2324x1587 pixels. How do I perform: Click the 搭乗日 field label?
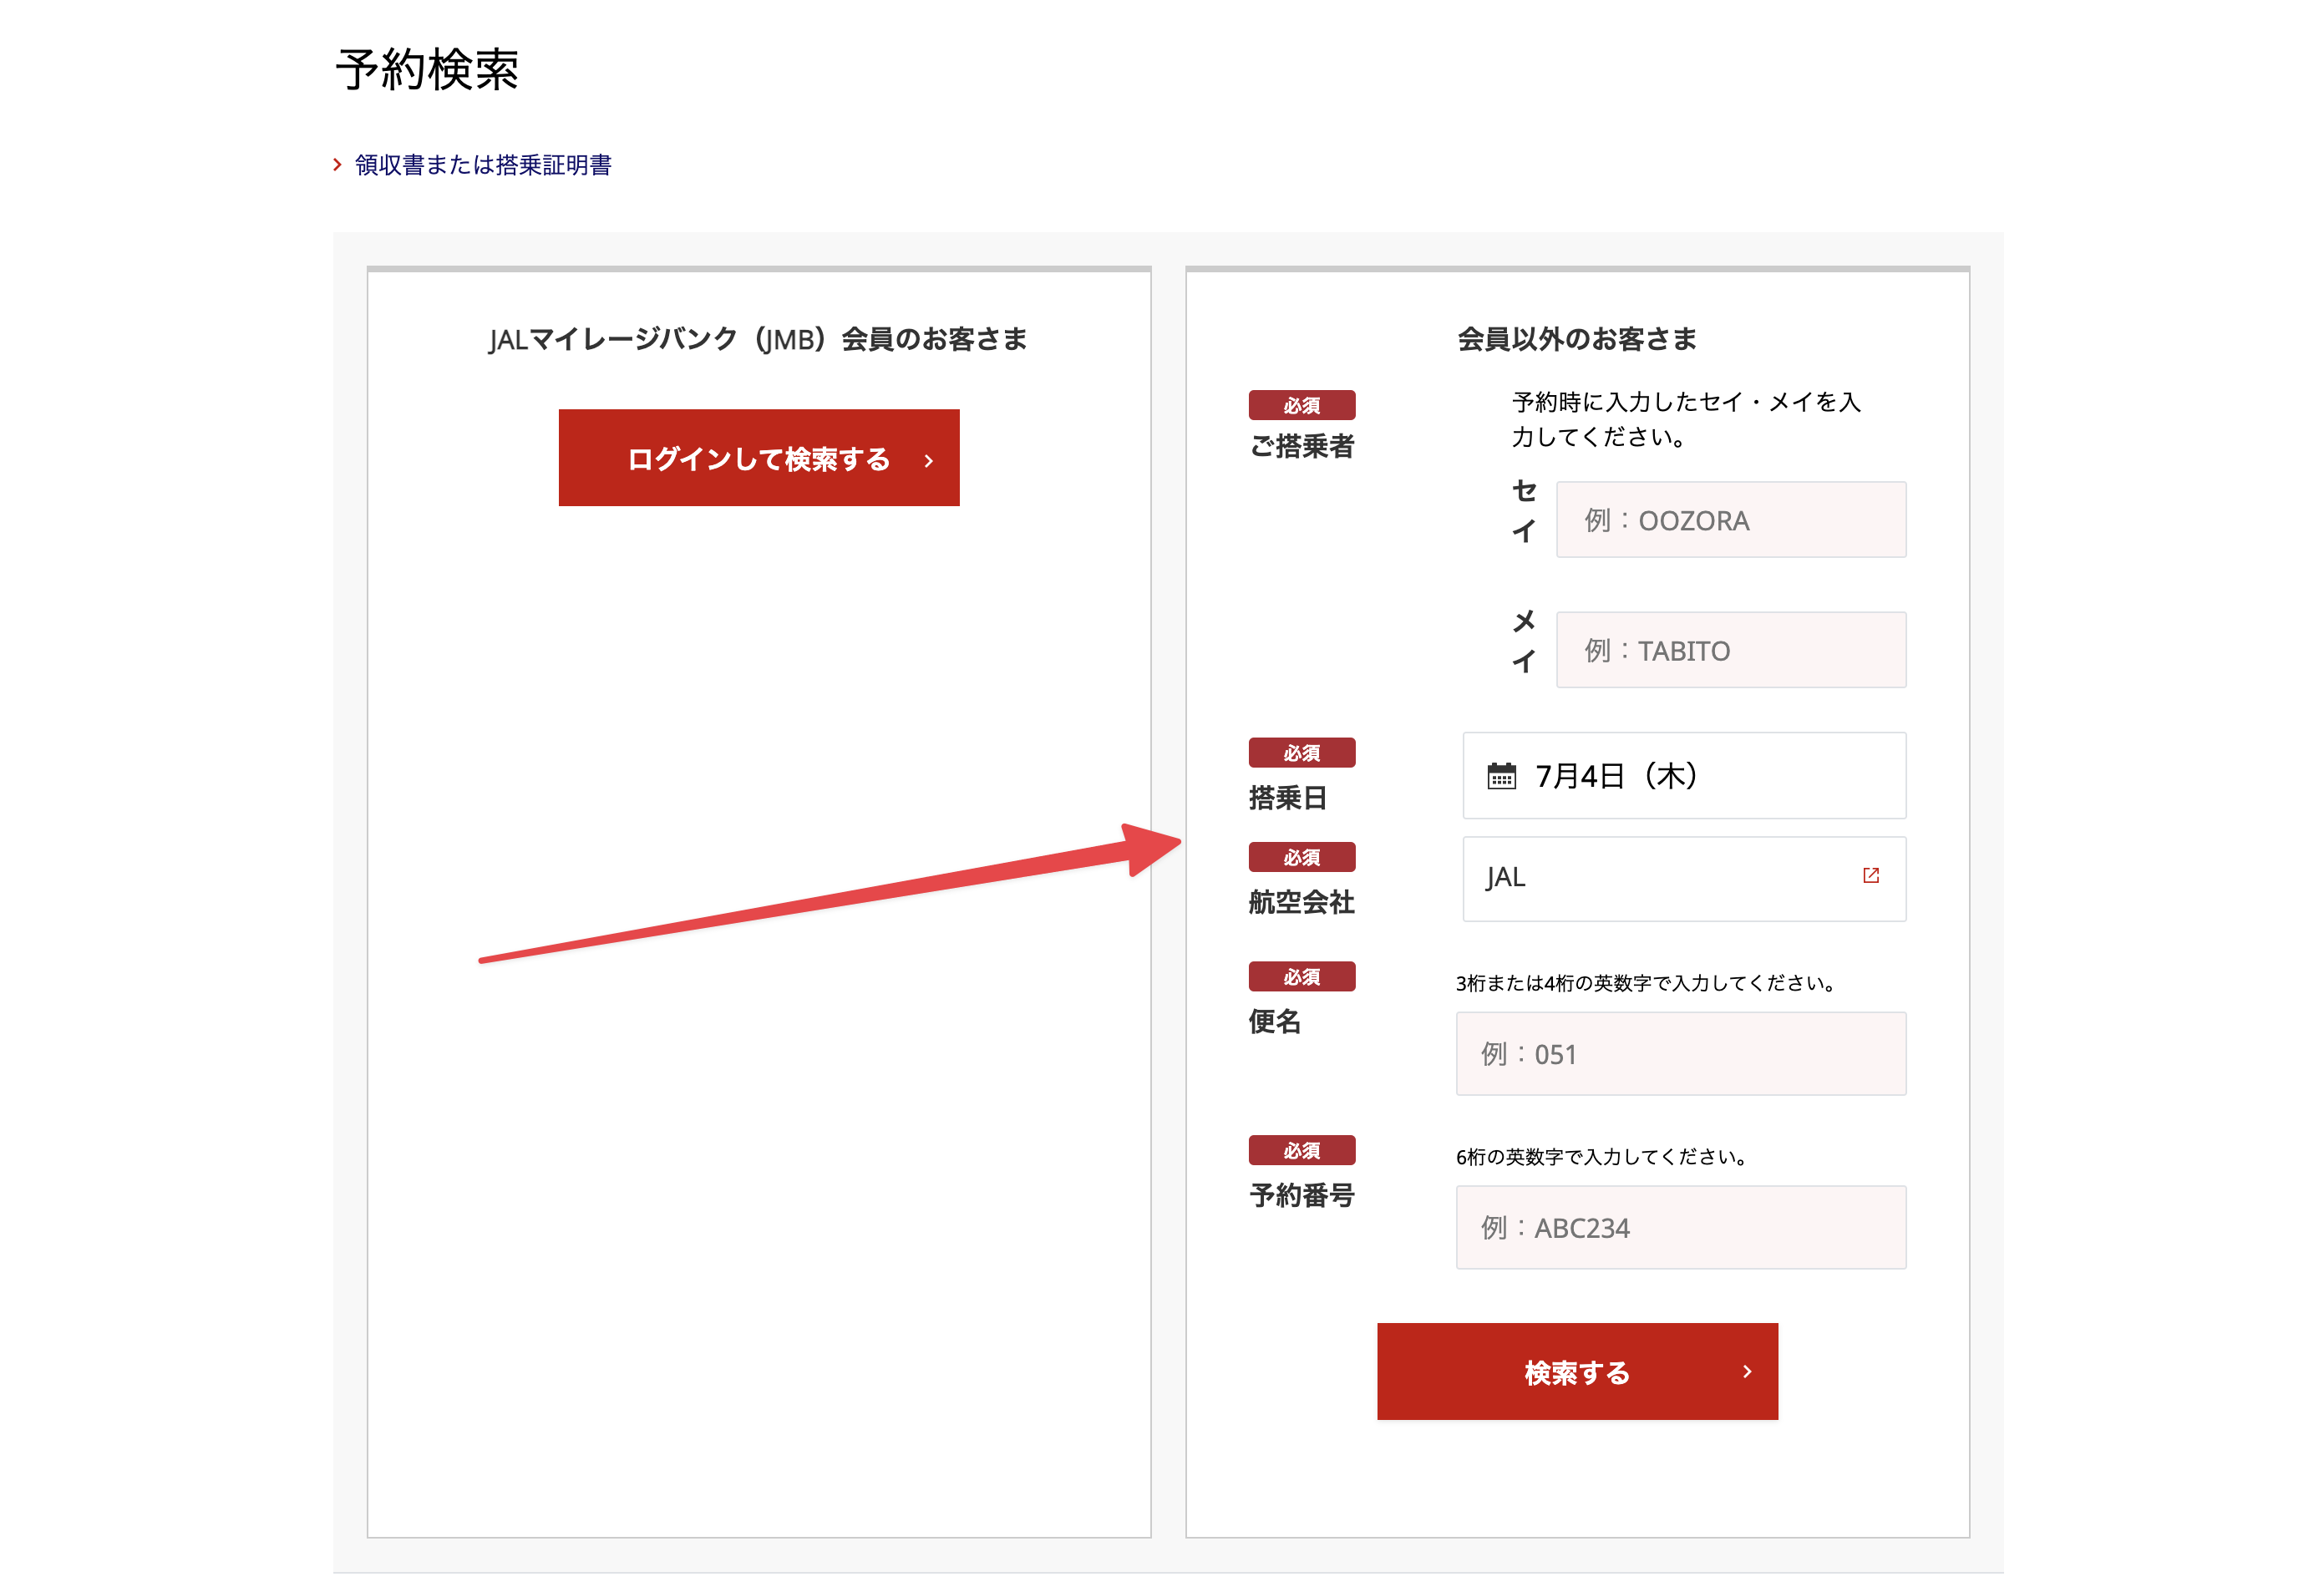click(1287, 798)
